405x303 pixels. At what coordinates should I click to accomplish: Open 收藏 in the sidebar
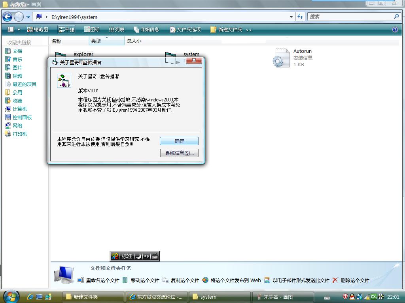[14, 101]
